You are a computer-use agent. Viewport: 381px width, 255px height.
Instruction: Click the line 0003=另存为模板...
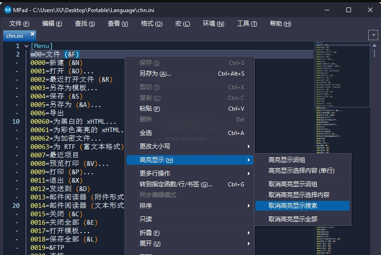tap(64, 88)
